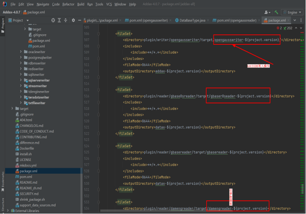Open the Build menu
Image resolution: width=306 pixels, height=214 pixels.
click(x=81, y=4)
